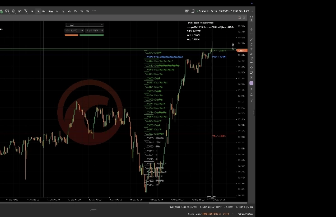
Task: Expand the chevron ending the top-right header text
Action: point(252,11)
